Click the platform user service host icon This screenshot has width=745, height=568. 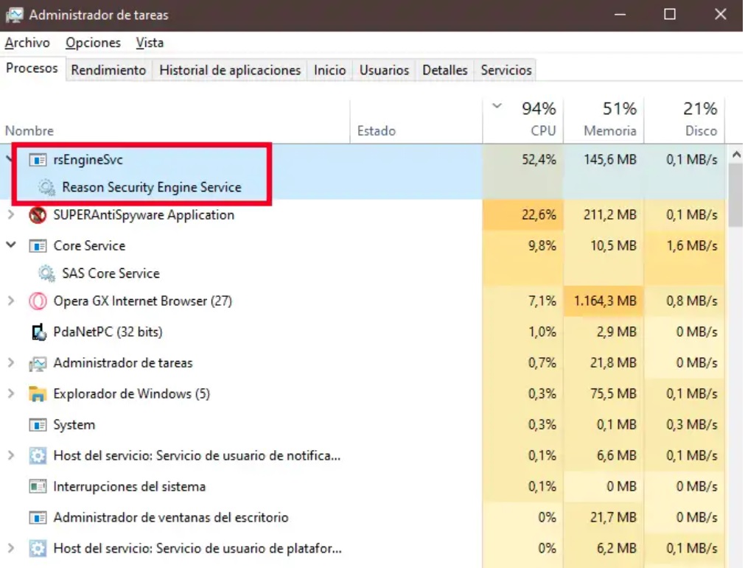click(x=38, y=549)
